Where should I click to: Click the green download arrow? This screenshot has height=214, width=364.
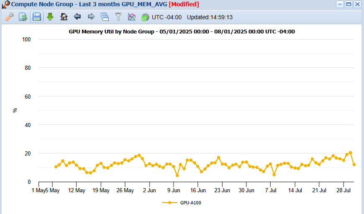click(x=50, y=17)
